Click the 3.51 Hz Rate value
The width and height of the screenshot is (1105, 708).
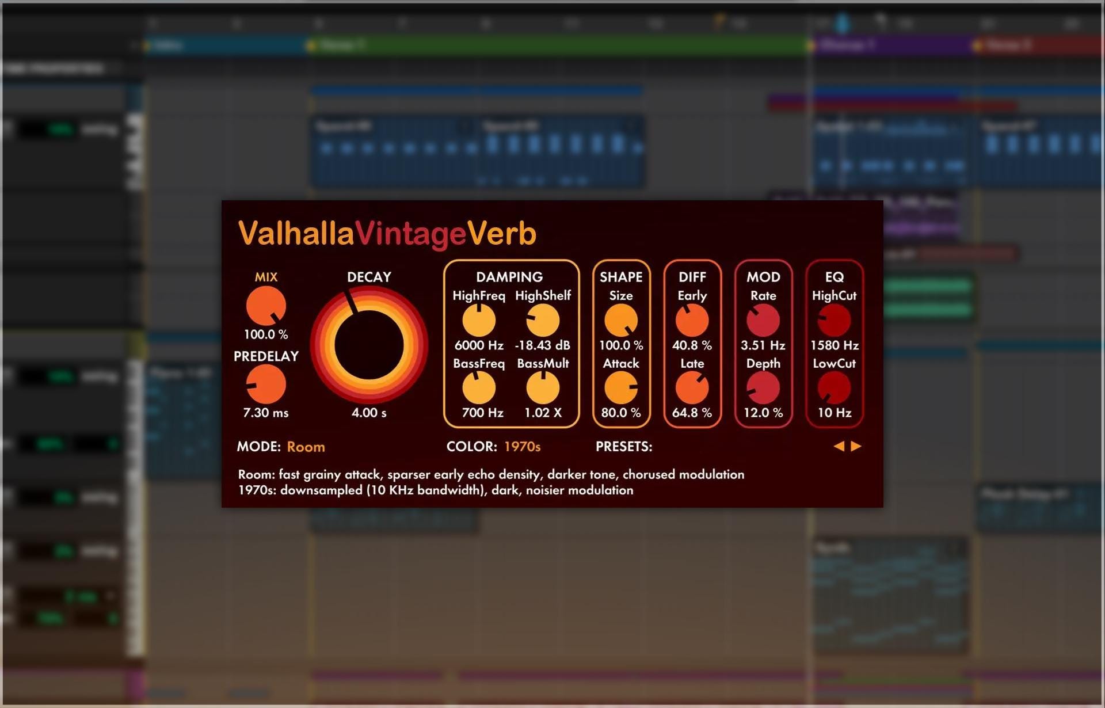coord(763,345)
